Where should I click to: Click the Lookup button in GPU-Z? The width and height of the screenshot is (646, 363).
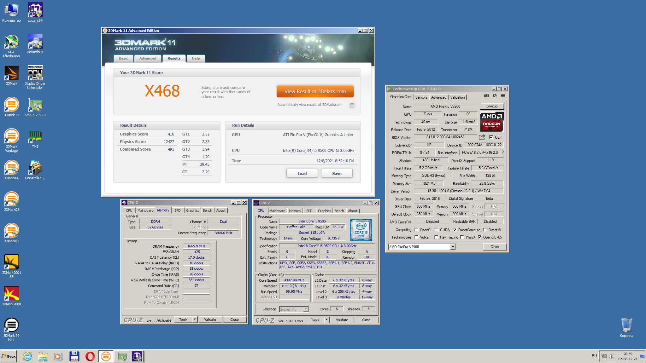pos(492,106)
